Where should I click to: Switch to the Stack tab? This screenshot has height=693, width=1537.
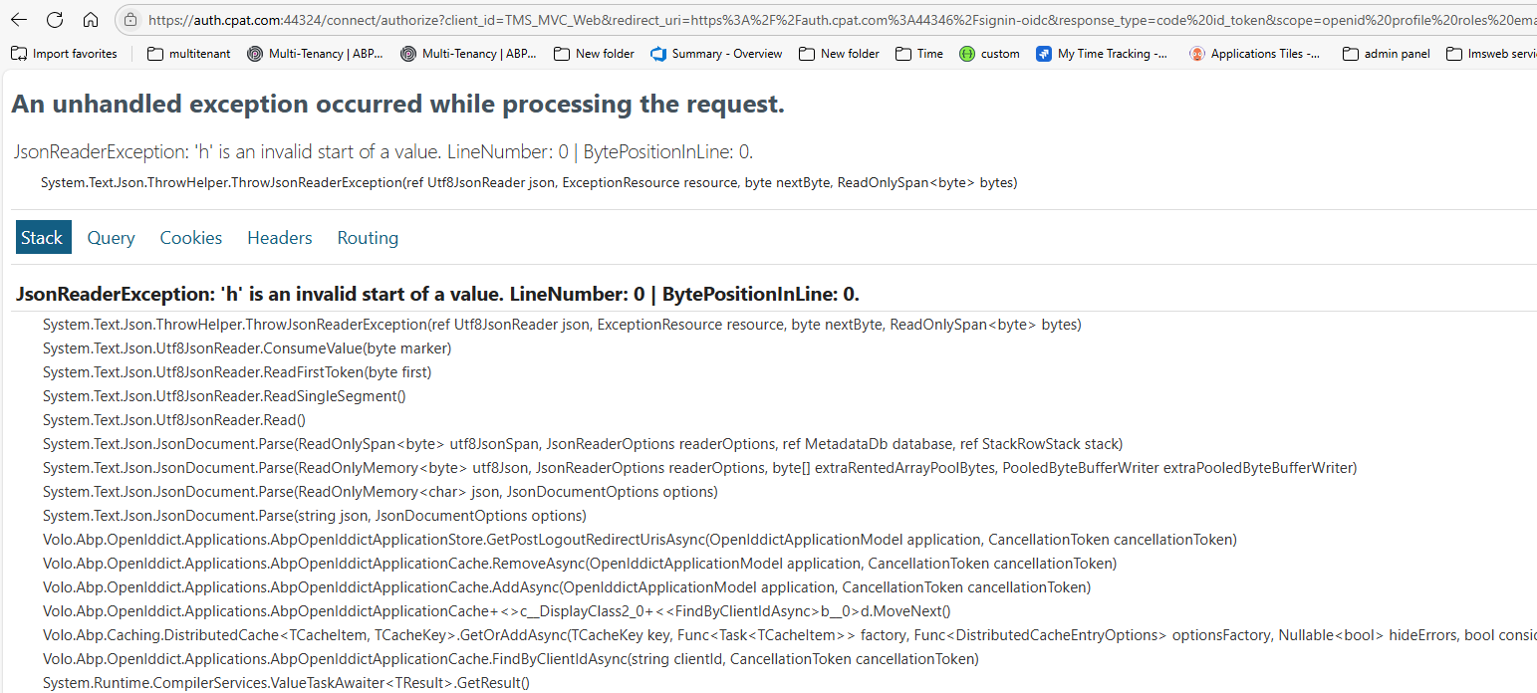pos(43,238)
